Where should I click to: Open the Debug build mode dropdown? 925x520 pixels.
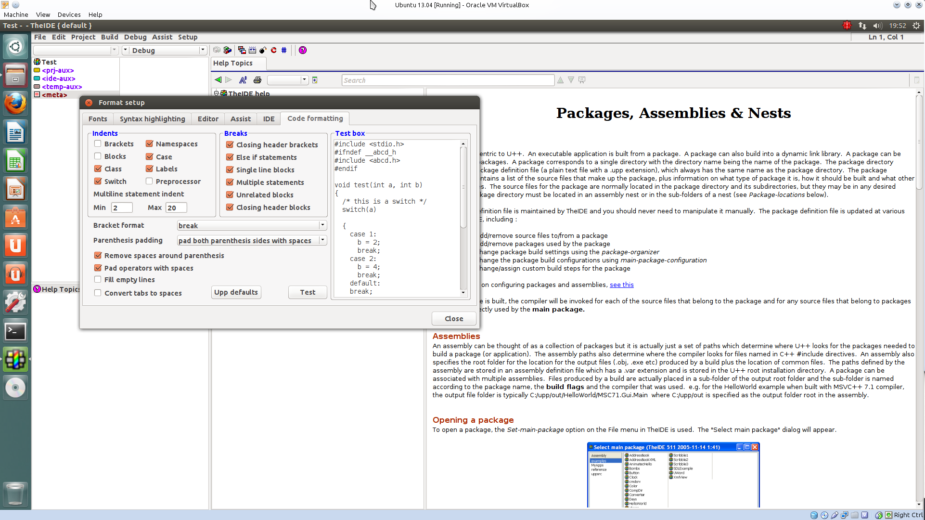(x=203, y=50)
